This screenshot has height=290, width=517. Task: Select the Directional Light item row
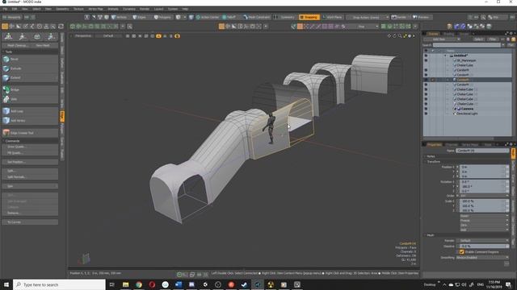point(468,114)
